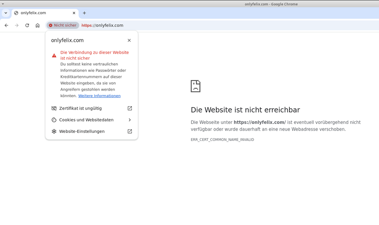The height and width of the screenshot is (225, 379).
Task: Click the gear icon for site settings
Action: tap(54, 131)
